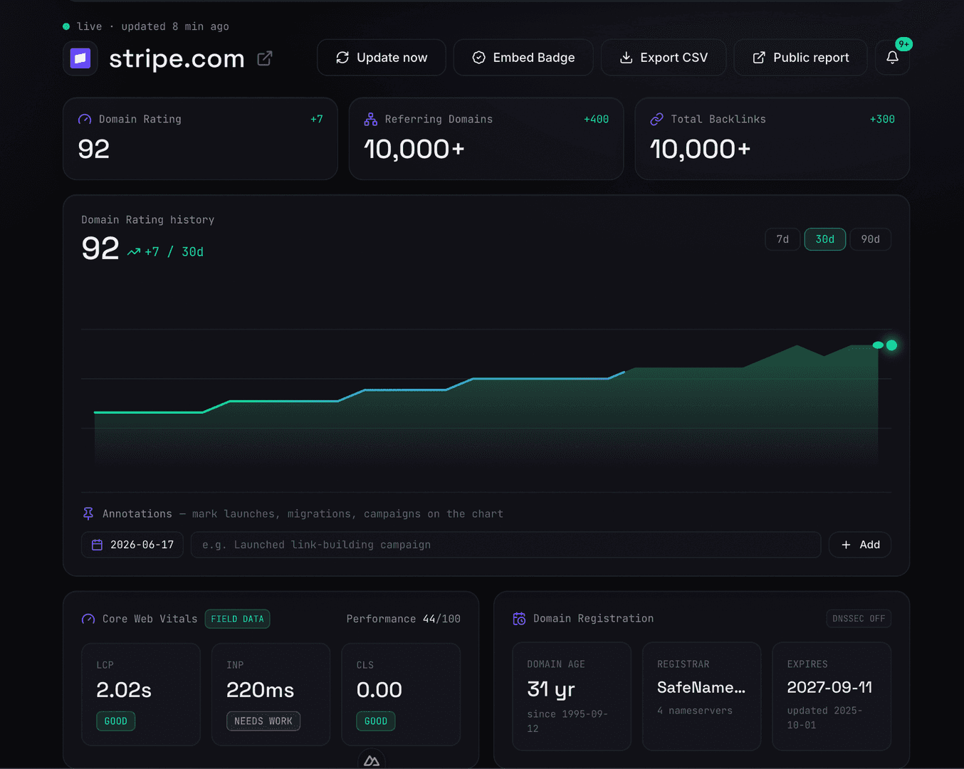Open the notifications bell

(x=892, y=58)
